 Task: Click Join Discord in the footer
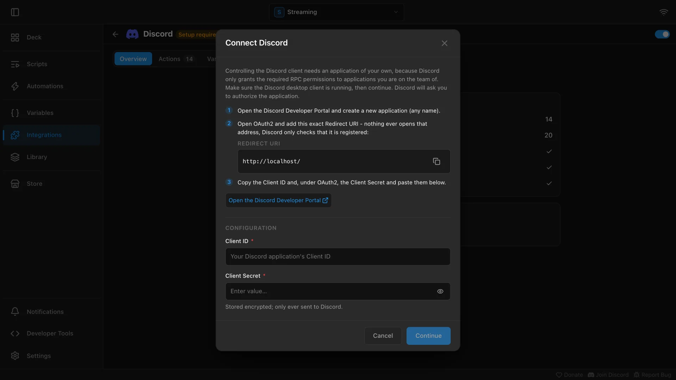[x=608, y=375]
